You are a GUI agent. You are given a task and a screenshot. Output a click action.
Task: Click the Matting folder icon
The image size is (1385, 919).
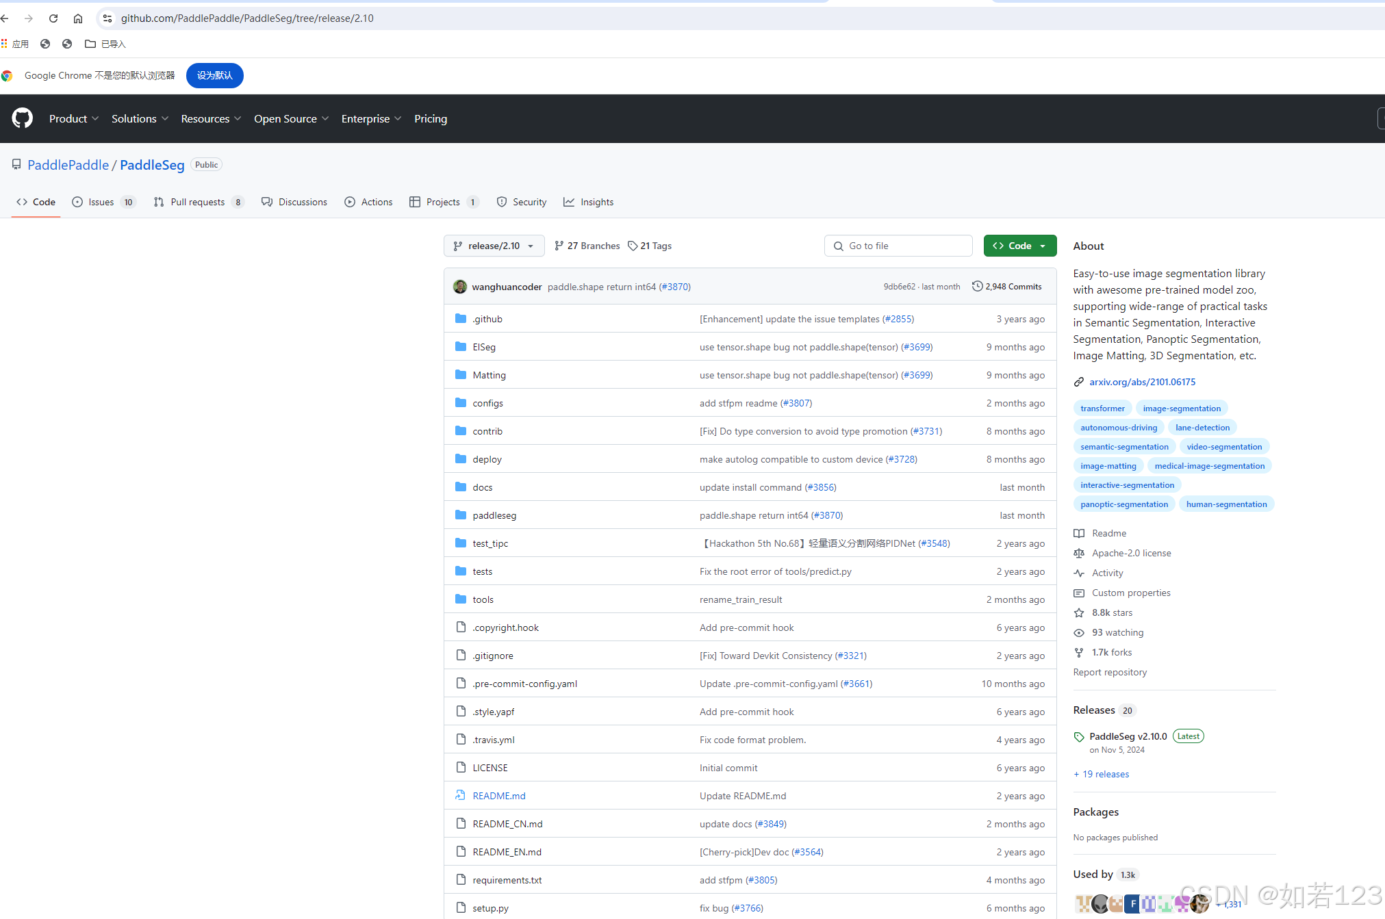point(461,375)
